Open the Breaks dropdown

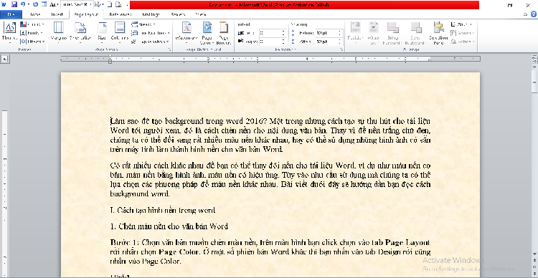click(x=143, y=24)
